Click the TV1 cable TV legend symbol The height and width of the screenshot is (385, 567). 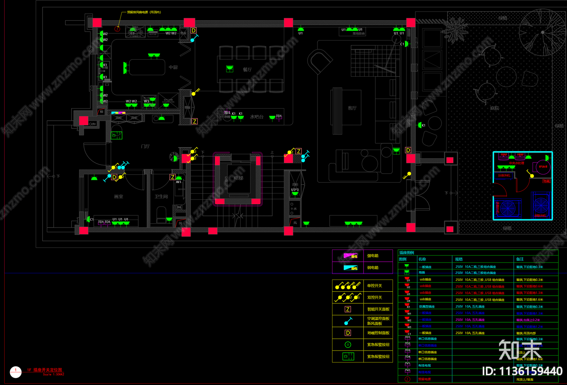coord(408,365)
